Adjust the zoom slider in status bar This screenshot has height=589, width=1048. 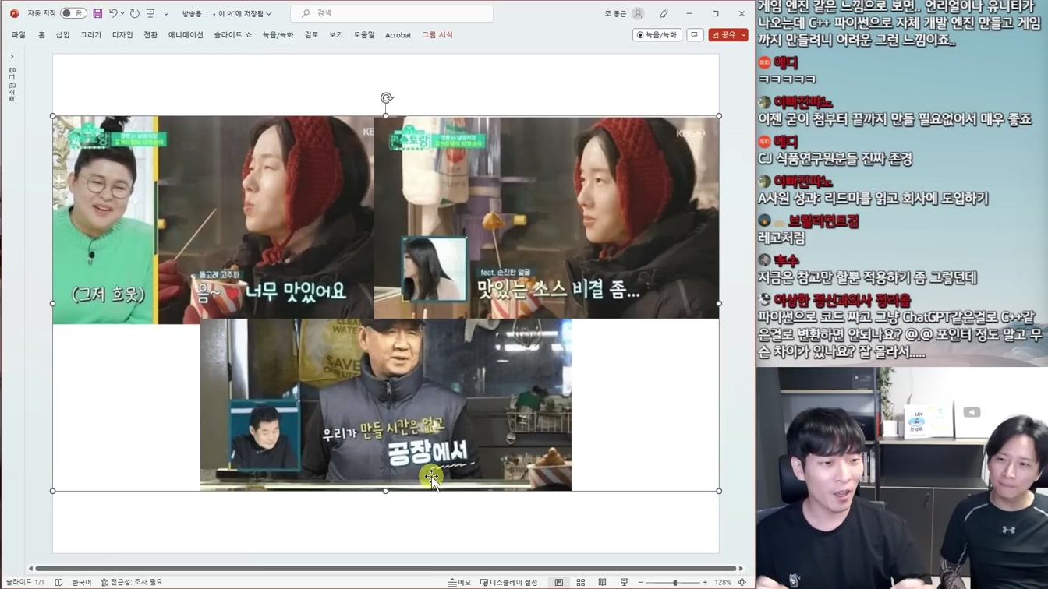pos(674,582)
